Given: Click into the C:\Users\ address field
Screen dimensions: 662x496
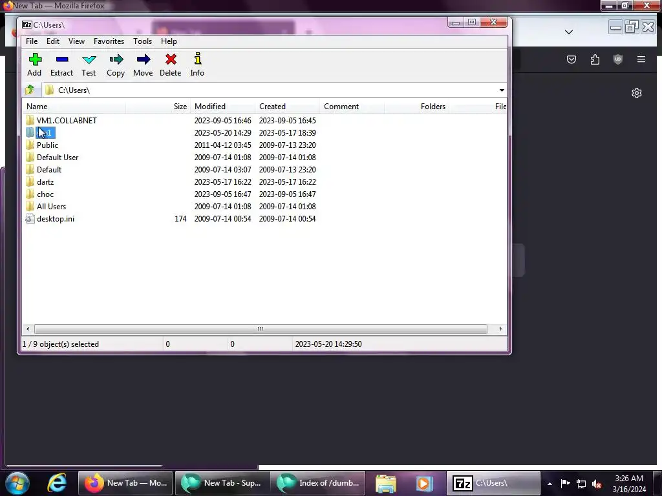Looking at the screenshot, I should click(270, 90).
